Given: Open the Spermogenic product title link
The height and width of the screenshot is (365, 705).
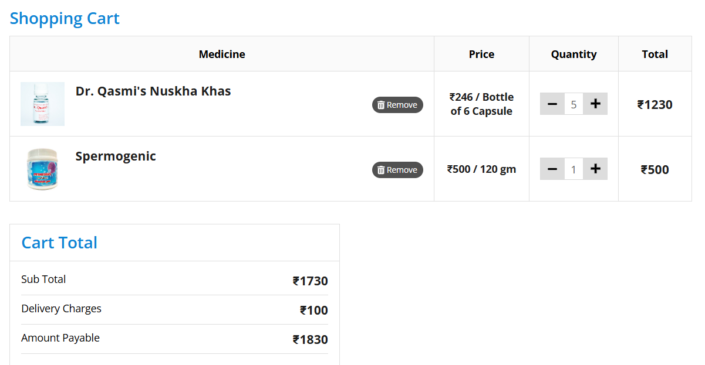Looking at the screenshot, I should click(116, 156).
